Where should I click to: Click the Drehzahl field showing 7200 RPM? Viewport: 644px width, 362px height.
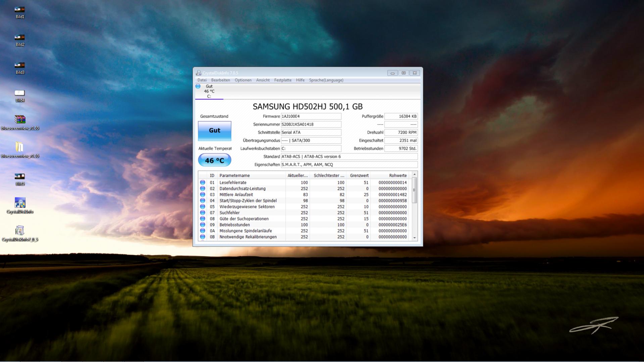(401, 133)
